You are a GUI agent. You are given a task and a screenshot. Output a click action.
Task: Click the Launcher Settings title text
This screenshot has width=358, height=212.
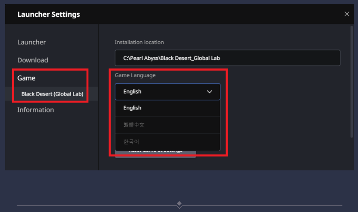[49, 15]
